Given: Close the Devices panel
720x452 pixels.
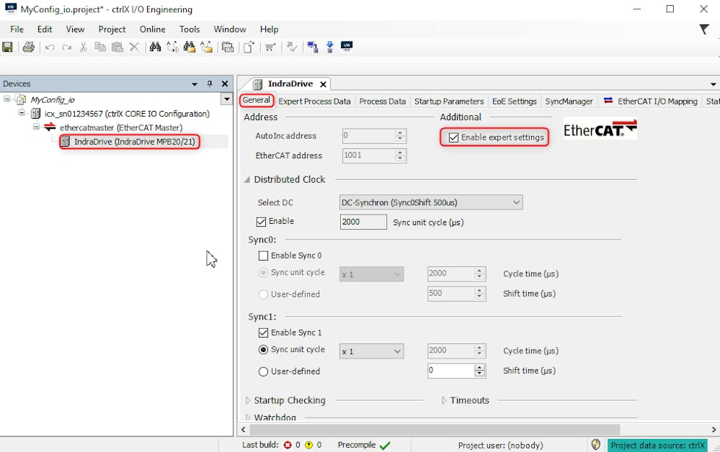Looking at the screenshot, I should (225, 83).
